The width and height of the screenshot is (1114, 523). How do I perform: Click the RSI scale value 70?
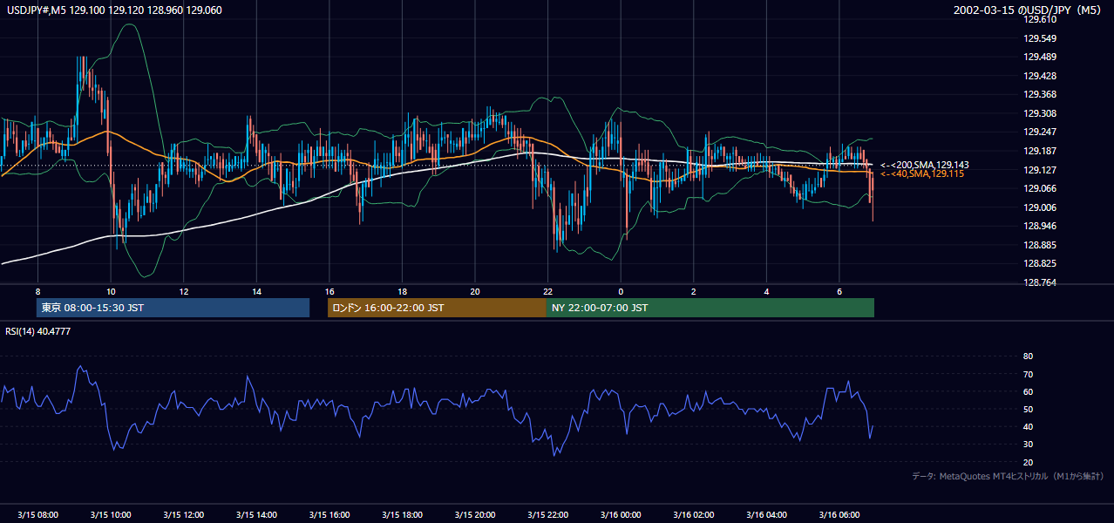(1028, 374)
